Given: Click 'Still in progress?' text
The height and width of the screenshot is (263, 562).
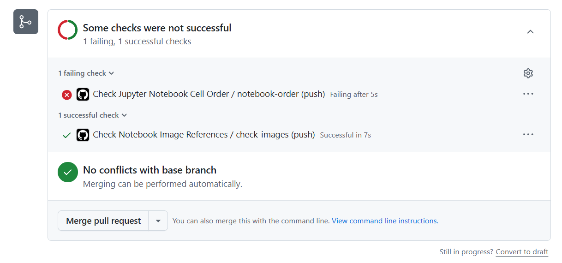Looking at the screenshot, I should coord(466,252).
